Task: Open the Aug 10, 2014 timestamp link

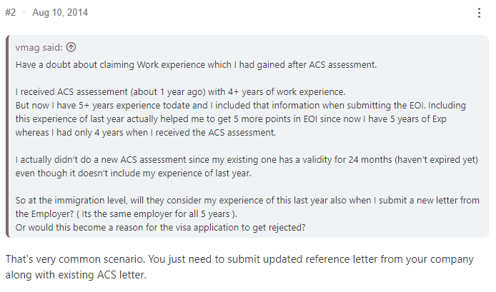Action: tap(60, 12)
